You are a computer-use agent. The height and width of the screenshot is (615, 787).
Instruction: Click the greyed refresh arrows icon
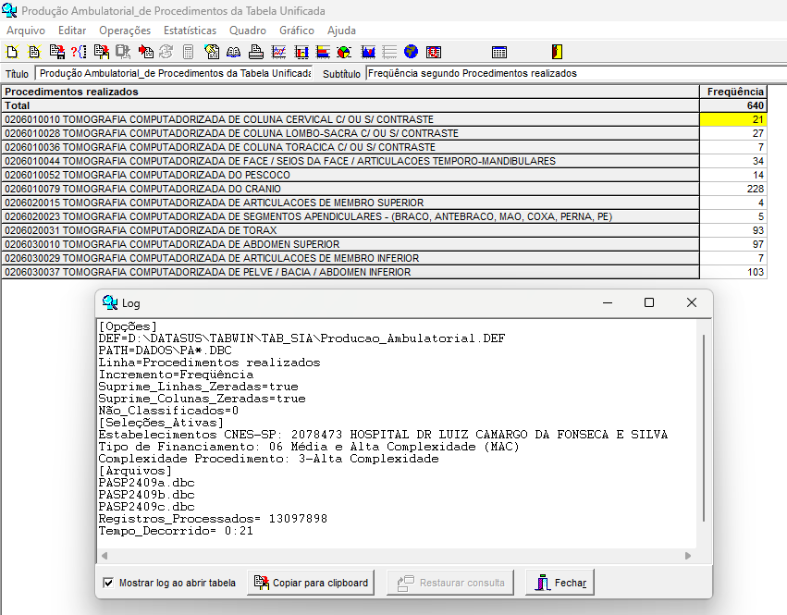166,52
